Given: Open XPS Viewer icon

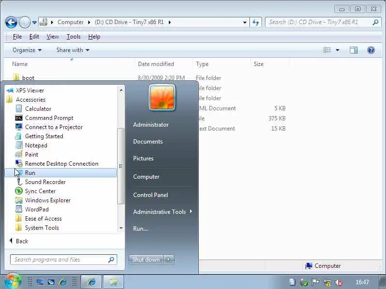Looking at the screenshot, I should 10,91.
